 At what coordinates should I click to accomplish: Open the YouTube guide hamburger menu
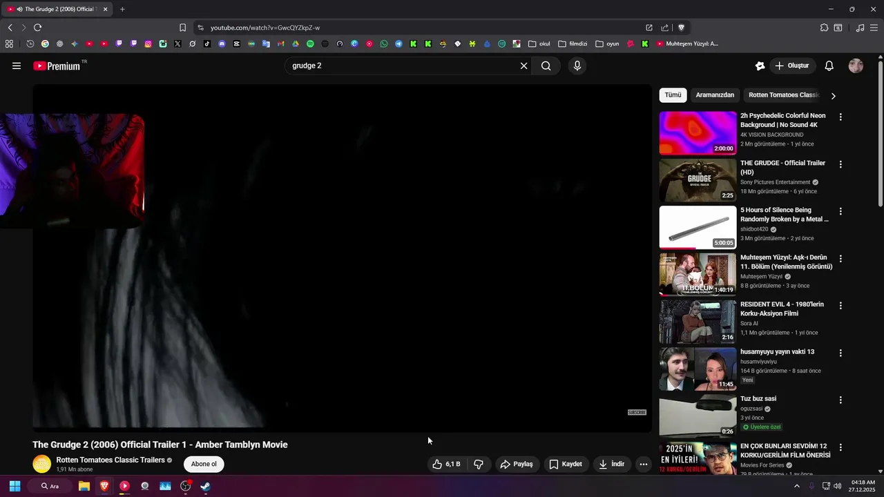tap(17, 66)
